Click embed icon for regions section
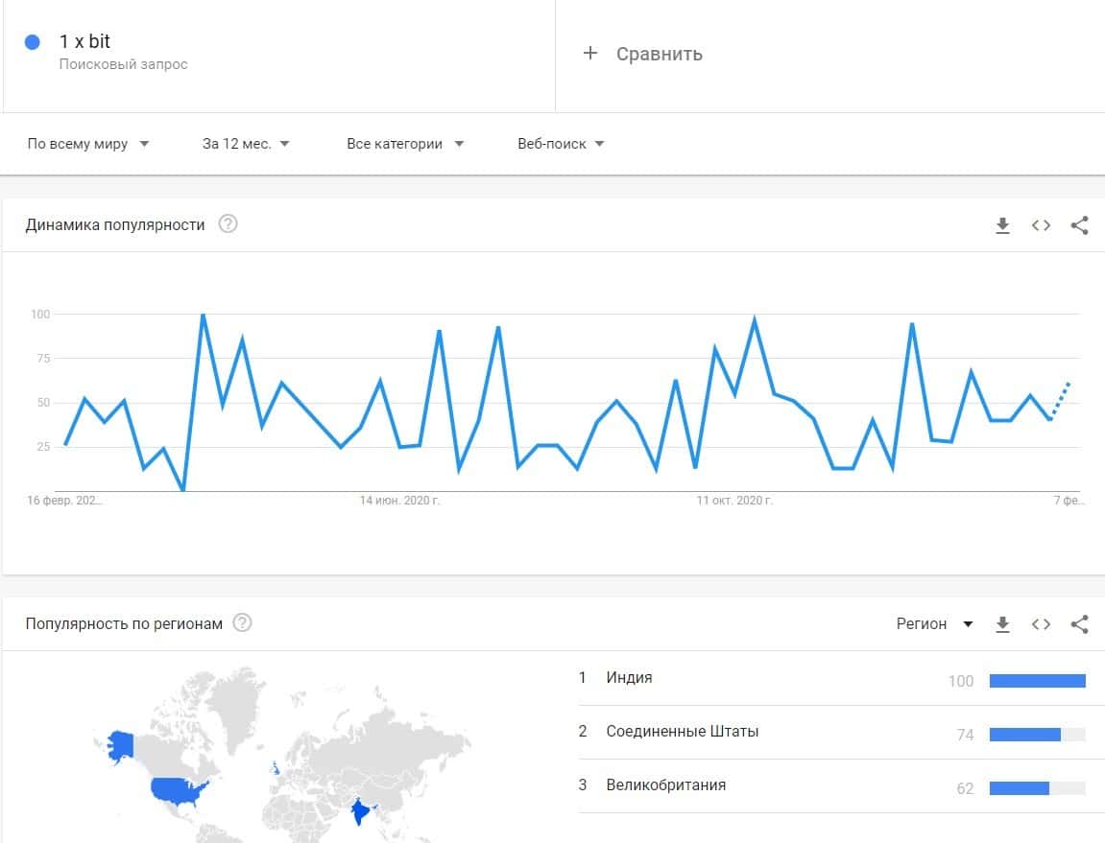1105x843 pixels. point(1041,624)
